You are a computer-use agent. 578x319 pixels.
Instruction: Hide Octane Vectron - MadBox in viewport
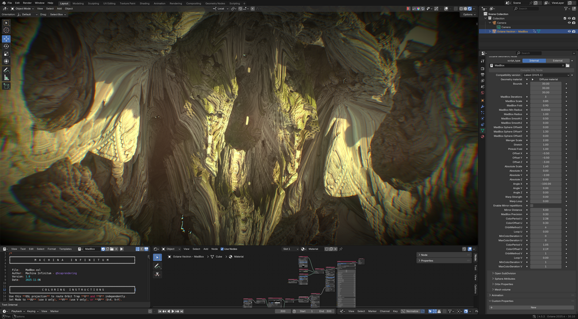569,32
